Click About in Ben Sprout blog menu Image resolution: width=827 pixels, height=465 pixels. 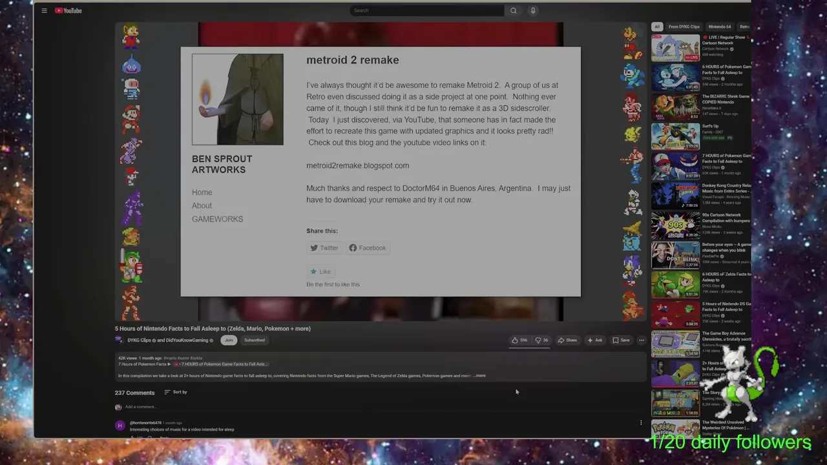(x=202, y=206)
